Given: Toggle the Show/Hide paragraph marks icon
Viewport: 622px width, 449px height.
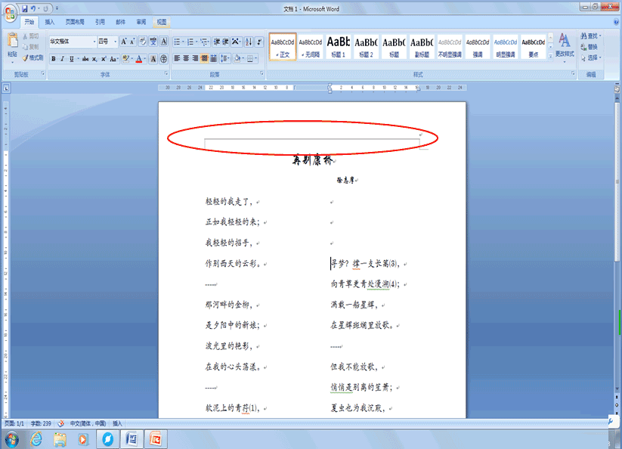Looking at the screenshot, I should [258, 41].
